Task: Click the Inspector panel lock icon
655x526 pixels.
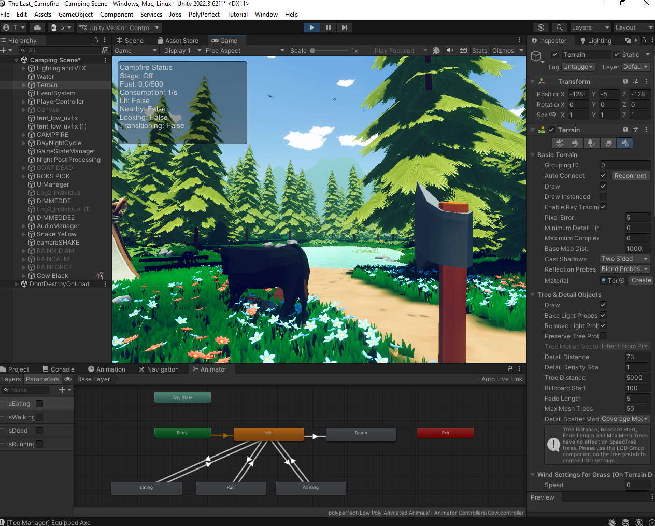Action: coord(644,40)
